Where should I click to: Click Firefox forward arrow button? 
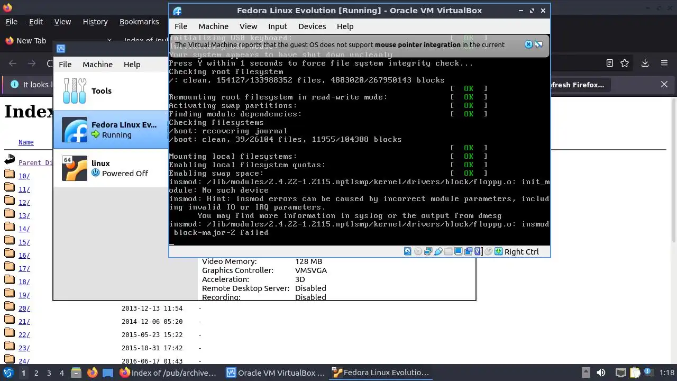[x=32, y=63]
